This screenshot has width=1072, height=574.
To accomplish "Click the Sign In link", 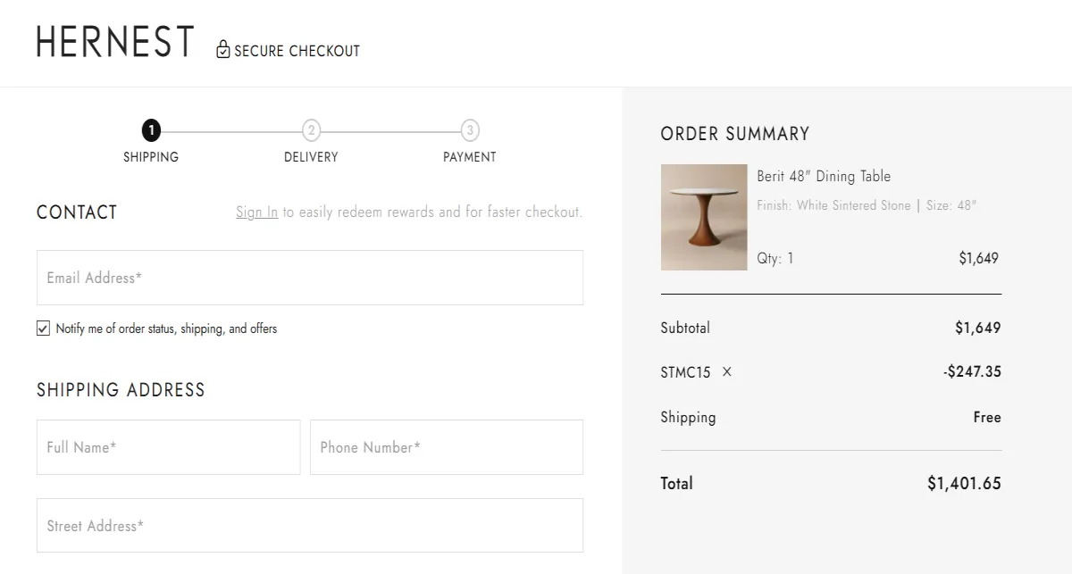I will (256, 212).
